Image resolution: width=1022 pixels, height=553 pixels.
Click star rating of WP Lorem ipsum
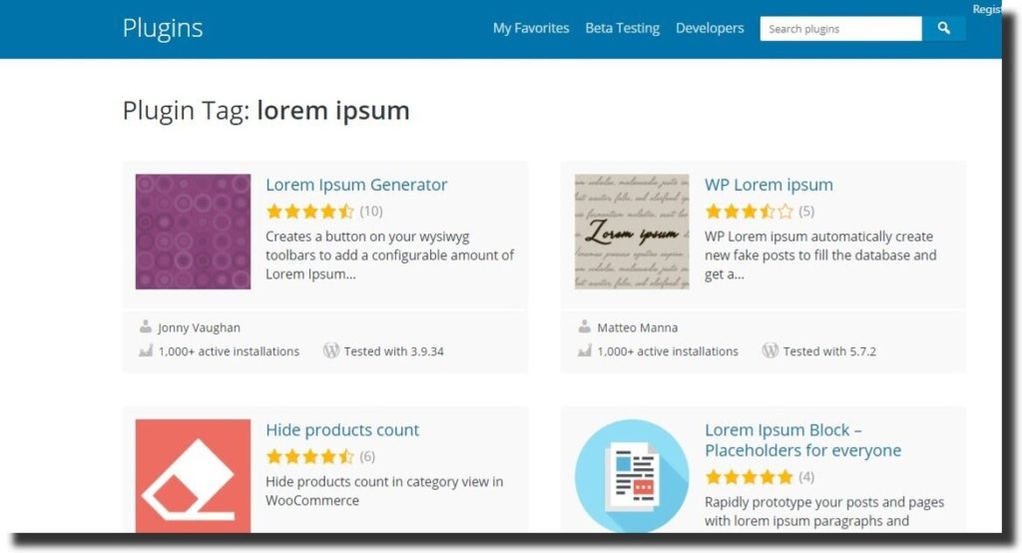[749, 212]
